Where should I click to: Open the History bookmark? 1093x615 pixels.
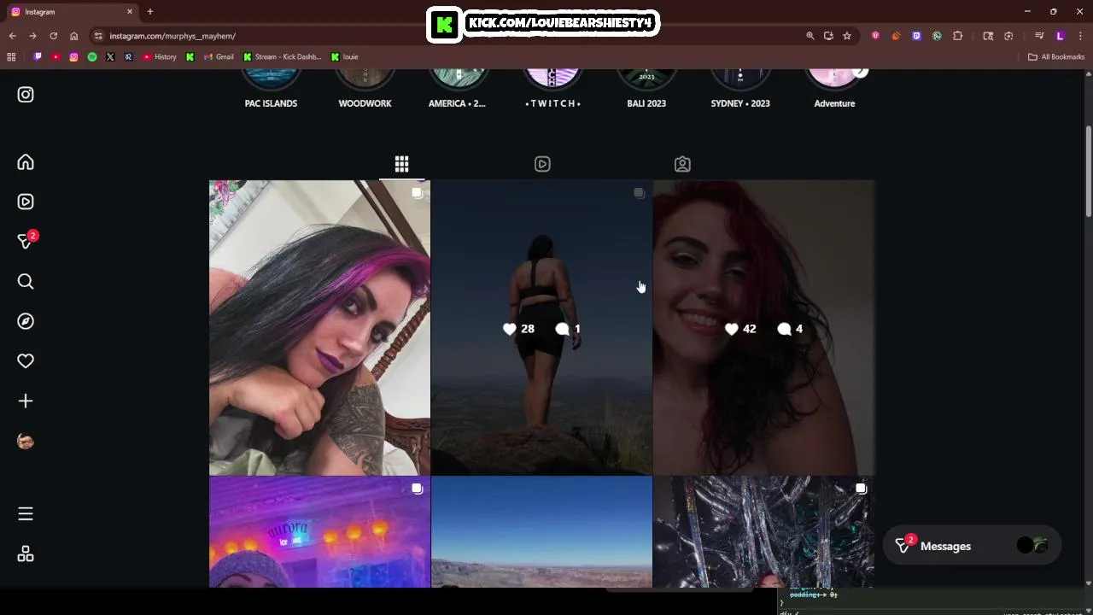160,57
